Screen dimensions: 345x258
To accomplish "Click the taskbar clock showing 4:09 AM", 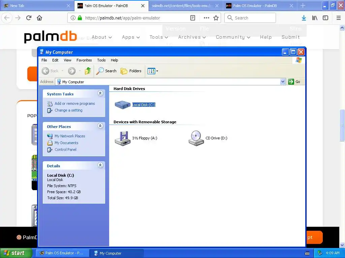I will [333, 253].
